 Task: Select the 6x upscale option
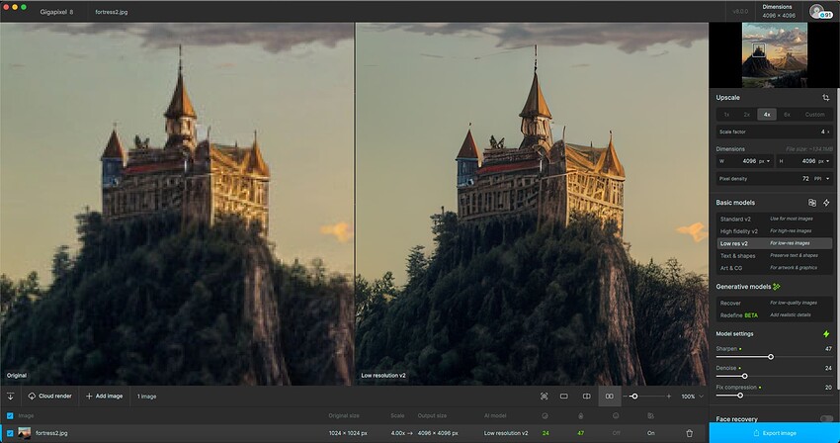click(787, 115)
